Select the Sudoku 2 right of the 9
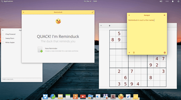Viewport: 181px width, 100px height. point(157,65)
